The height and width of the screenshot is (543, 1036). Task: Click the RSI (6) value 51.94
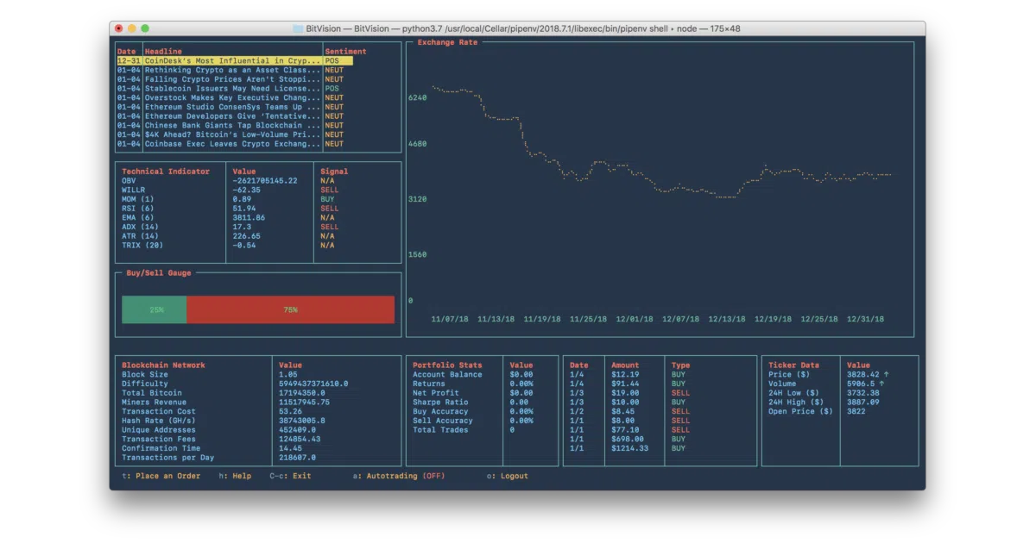(x=244, y=209)
